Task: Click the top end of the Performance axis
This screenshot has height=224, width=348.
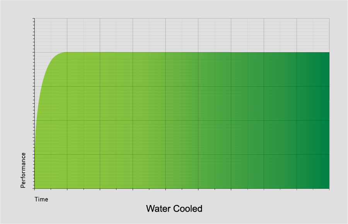Action: [x=35, y=19]
